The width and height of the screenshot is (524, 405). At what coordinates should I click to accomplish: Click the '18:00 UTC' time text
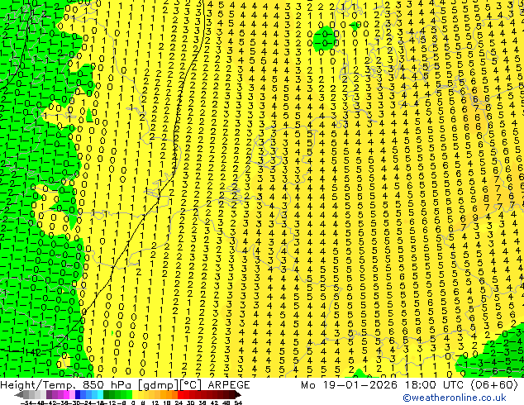coord(434,385)
